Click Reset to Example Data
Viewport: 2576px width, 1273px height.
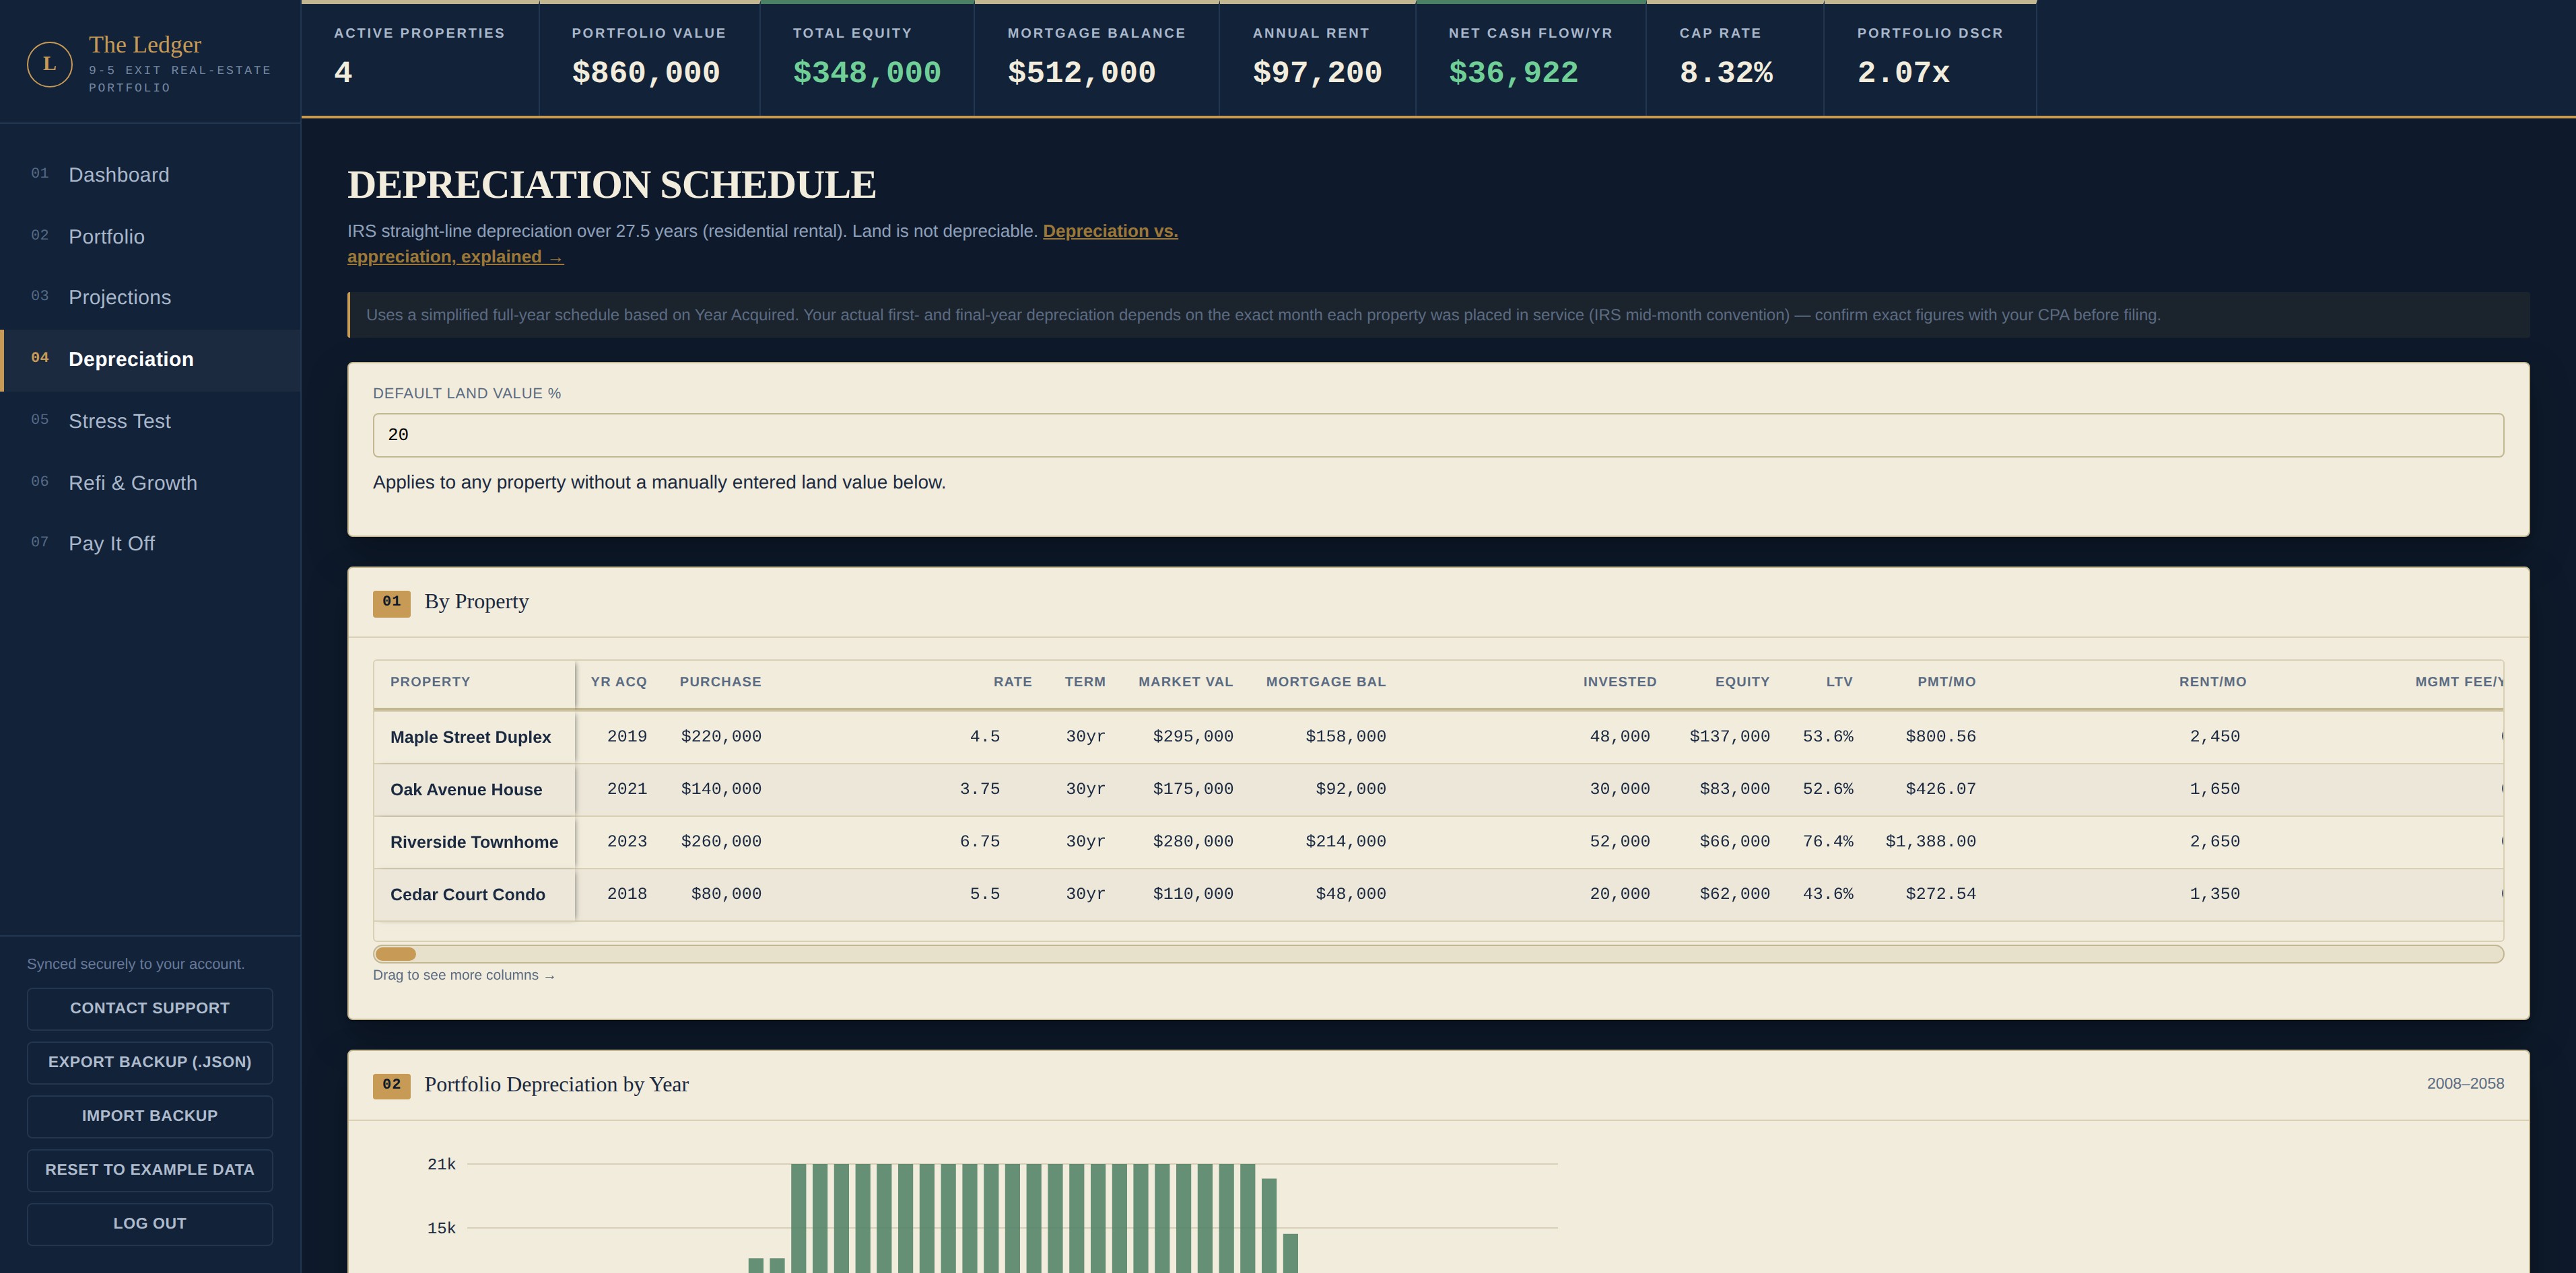[150, 1170]
